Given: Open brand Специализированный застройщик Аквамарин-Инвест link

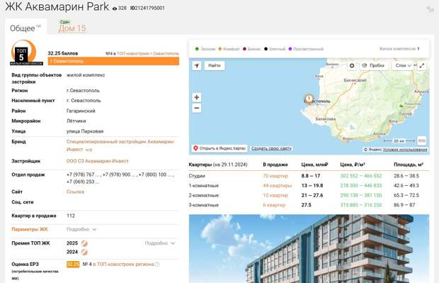Looking at the screenshot, I should pos(120,145).
